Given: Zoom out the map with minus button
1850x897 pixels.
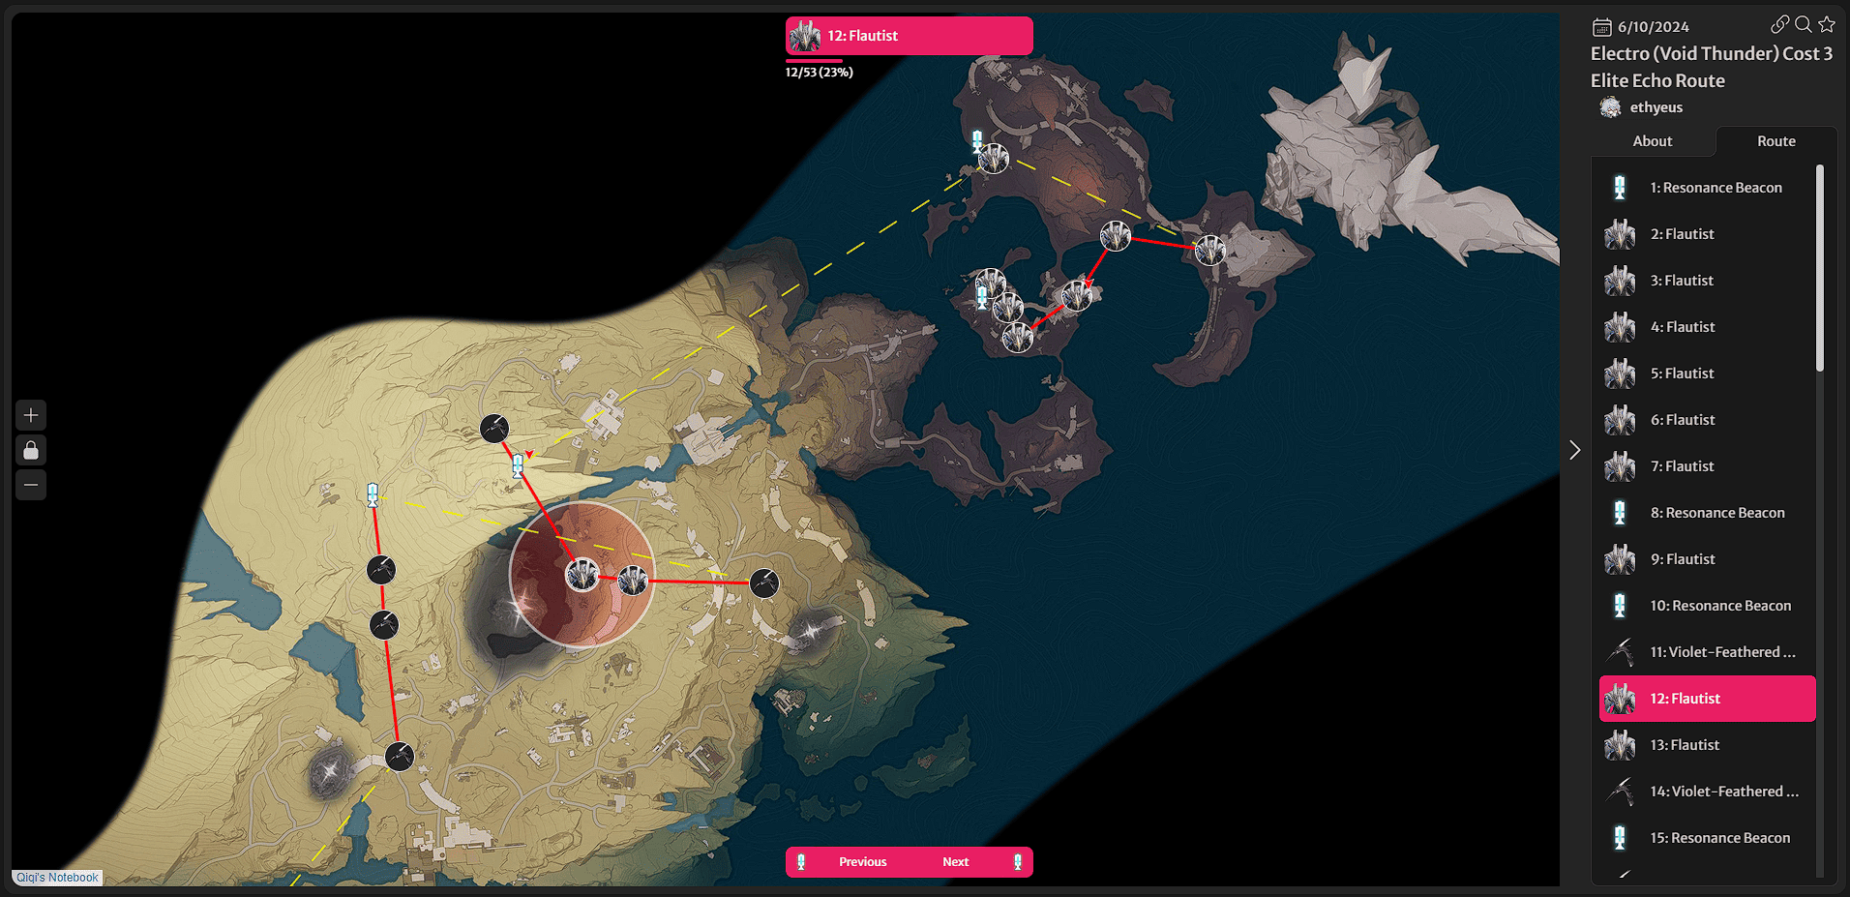Looking at the screenshot, I should pos(31,485).
